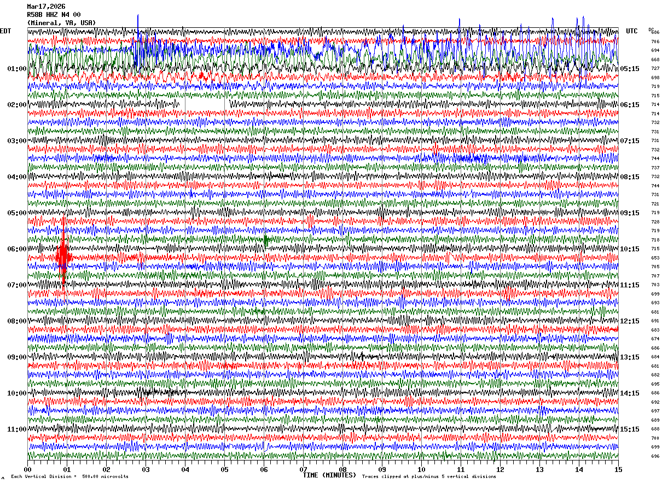This screenshot has width=662, height=484.
Task: Click the DC value '705'
Action: coord(655,267)
